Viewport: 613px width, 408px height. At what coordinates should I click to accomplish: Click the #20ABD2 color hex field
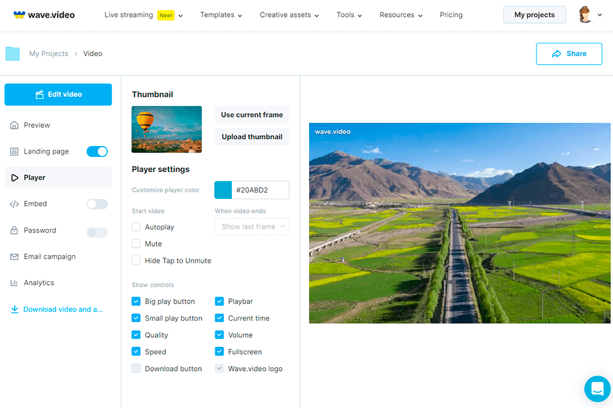click(261, 190)
